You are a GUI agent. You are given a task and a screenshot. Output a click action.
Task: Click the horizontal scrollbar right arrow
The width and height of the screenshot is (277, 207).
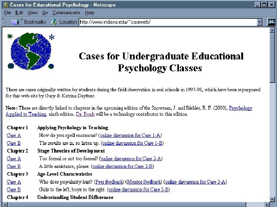pos(267,205)
